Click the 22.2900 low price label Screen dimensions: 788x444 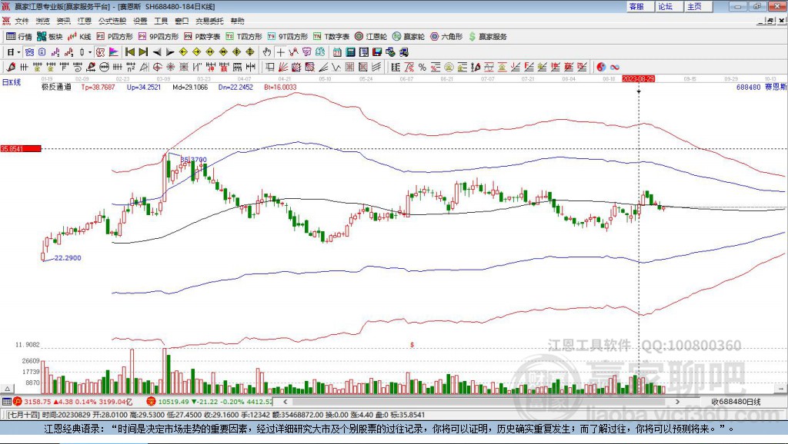pyautogui.click(x=68, y=258)
